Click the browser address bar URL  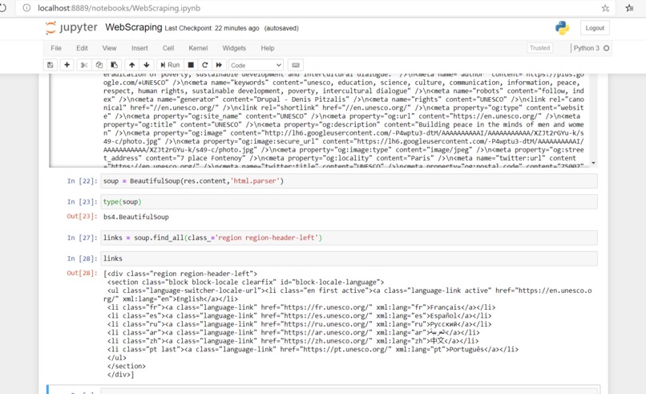[x=119, y=8]
